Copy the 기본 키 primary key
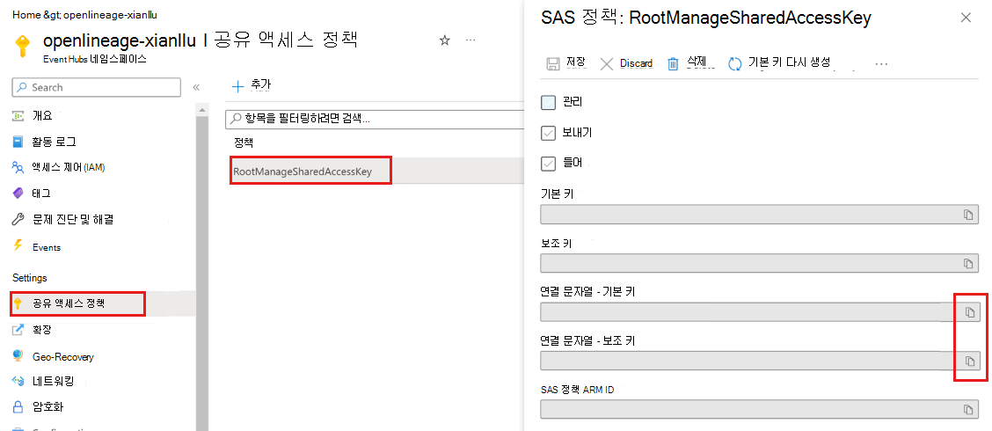This screenshot has width=992, height=431. [x=968, y=215]
